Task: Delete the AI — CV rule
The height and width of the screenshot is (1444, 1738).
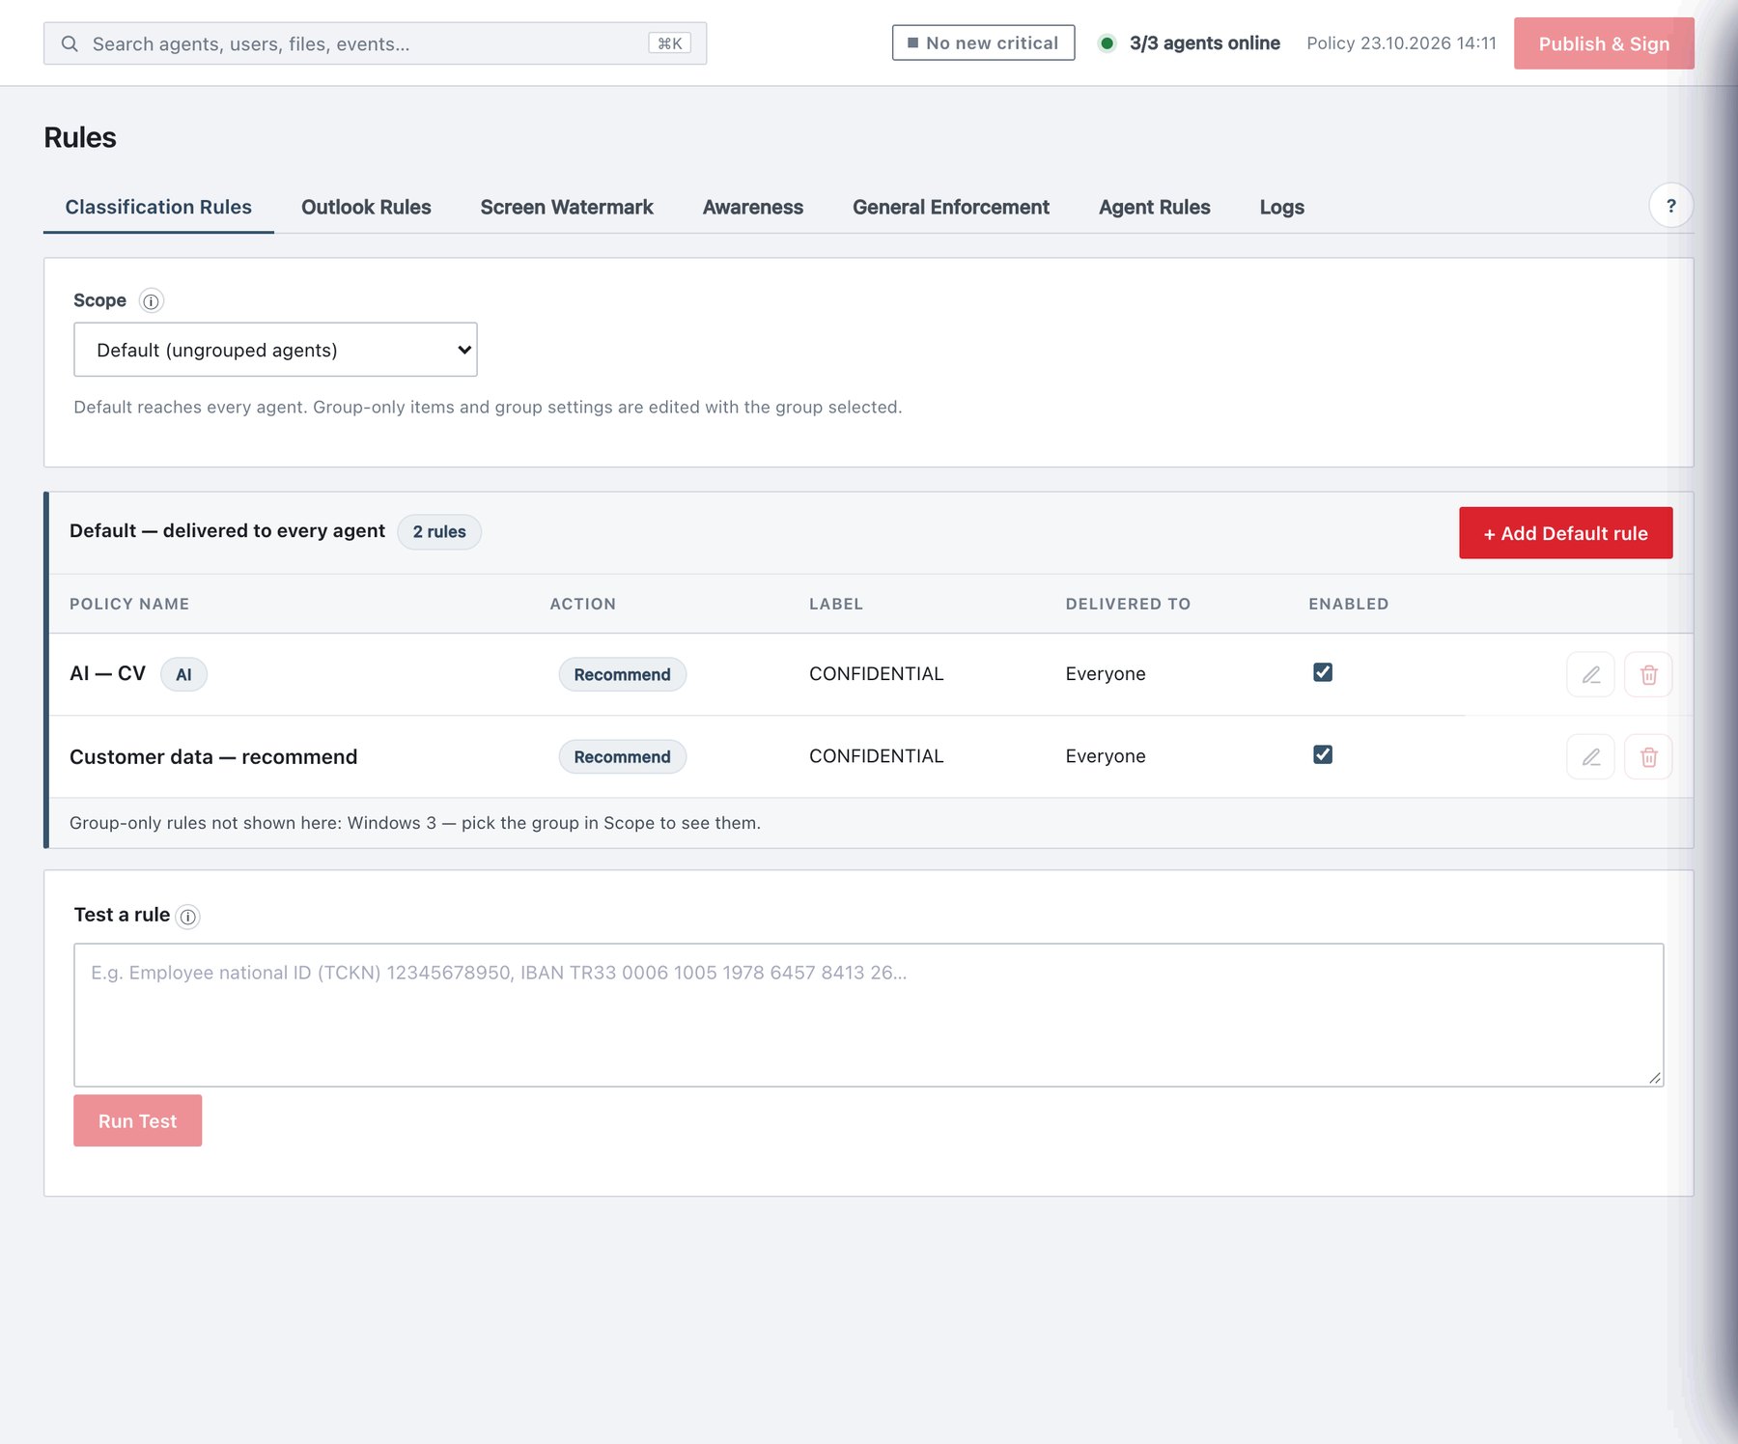Action: tap(1648, 674)
